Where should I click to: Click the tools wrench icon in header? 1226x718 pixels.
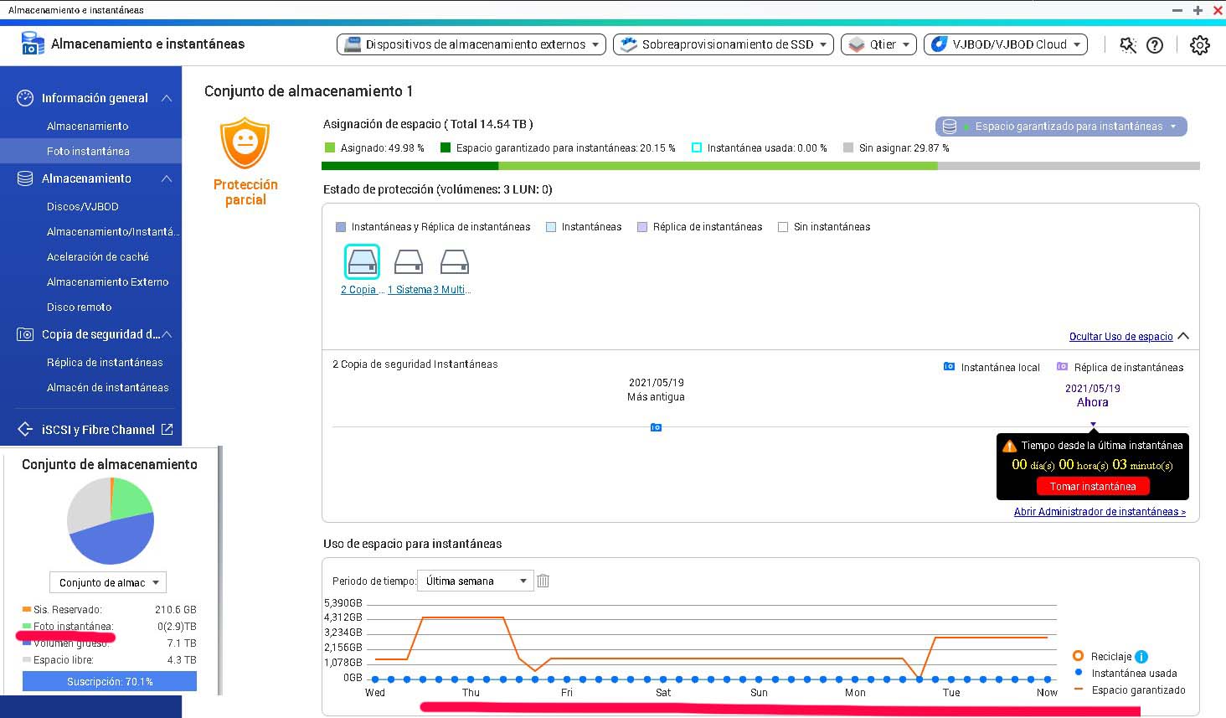pos(1127,45)
